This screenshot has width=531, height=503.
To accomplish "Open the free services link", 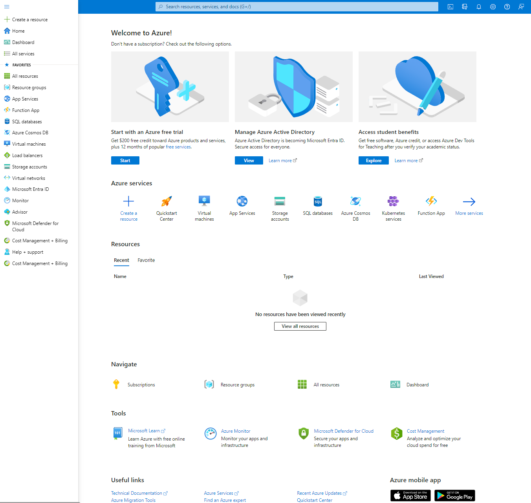I will [x=179, y=147].
